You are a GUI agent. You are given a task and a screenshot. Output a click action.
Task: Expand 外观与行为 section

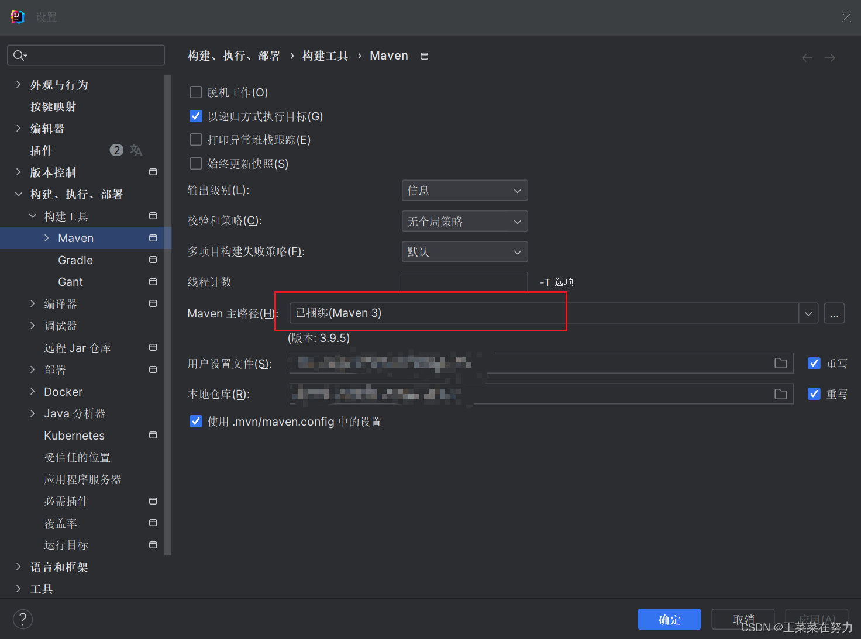[18, 85]
